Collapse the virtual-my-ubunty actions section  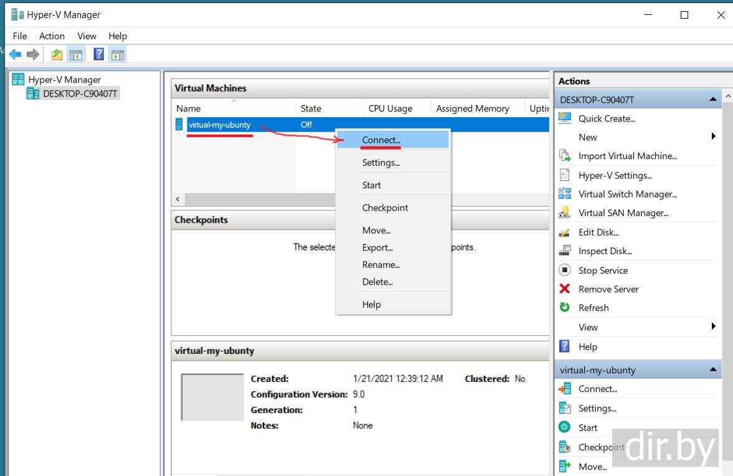[x=712, y=370]
